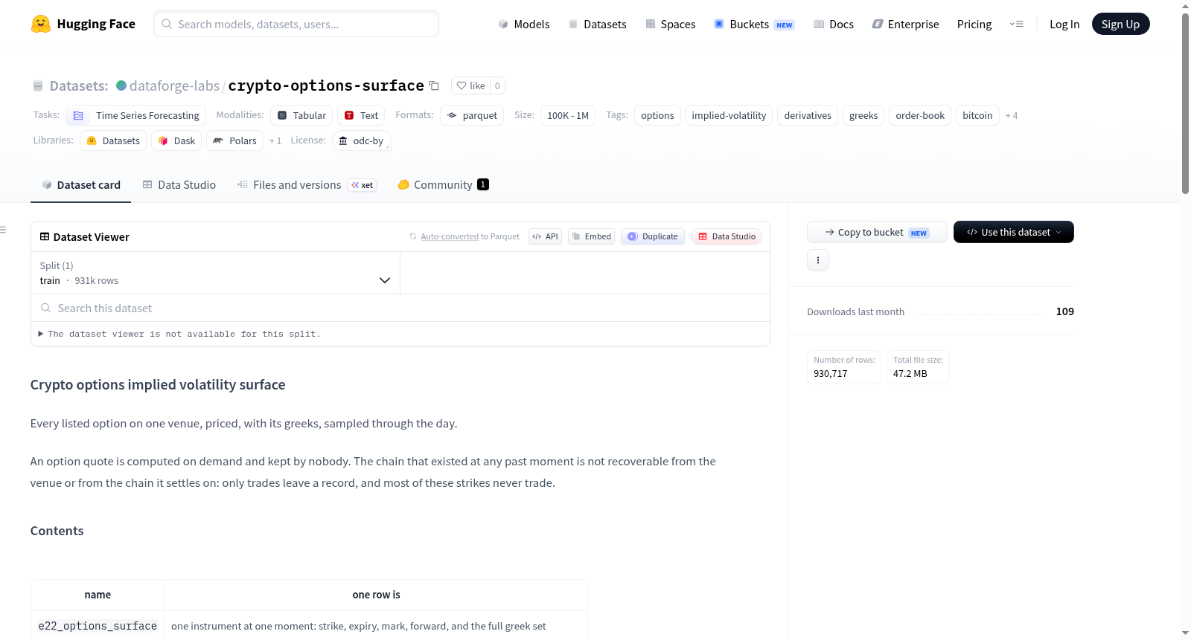Click the three-dot more options button

[818, 260]
